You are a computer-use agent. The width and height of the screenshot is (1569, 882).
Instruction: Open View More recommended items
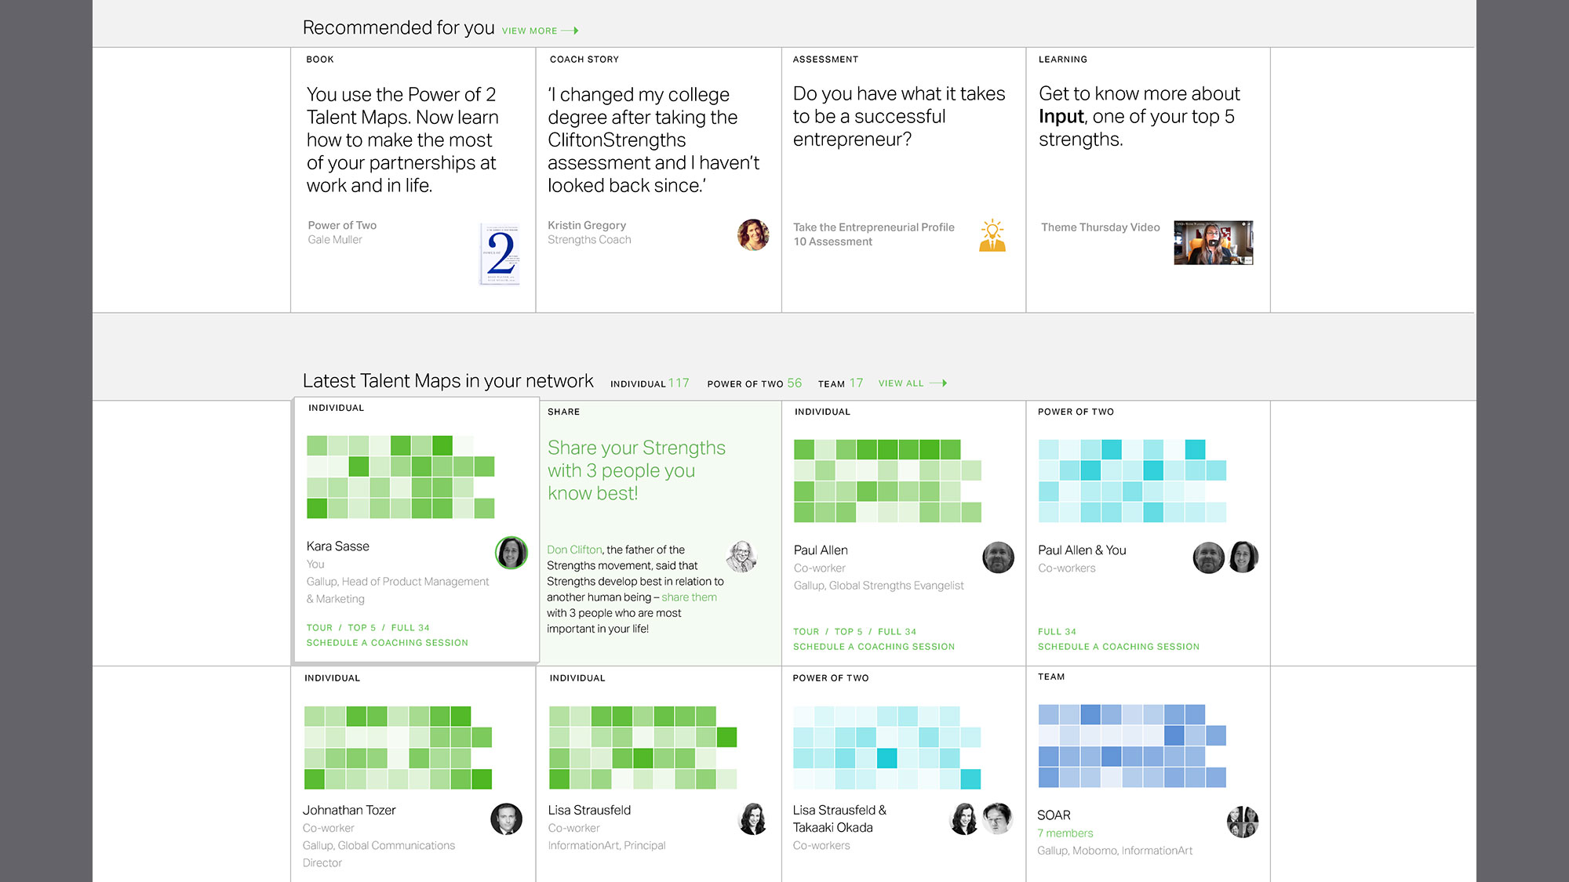pos(540,31)
